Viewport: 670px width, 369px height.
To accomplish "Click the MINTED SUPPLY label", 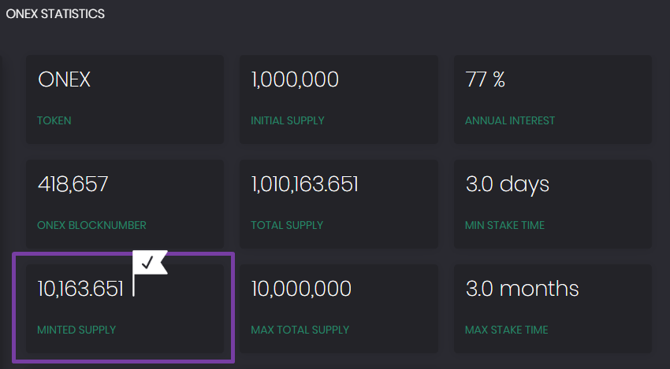I will [76, 330].
